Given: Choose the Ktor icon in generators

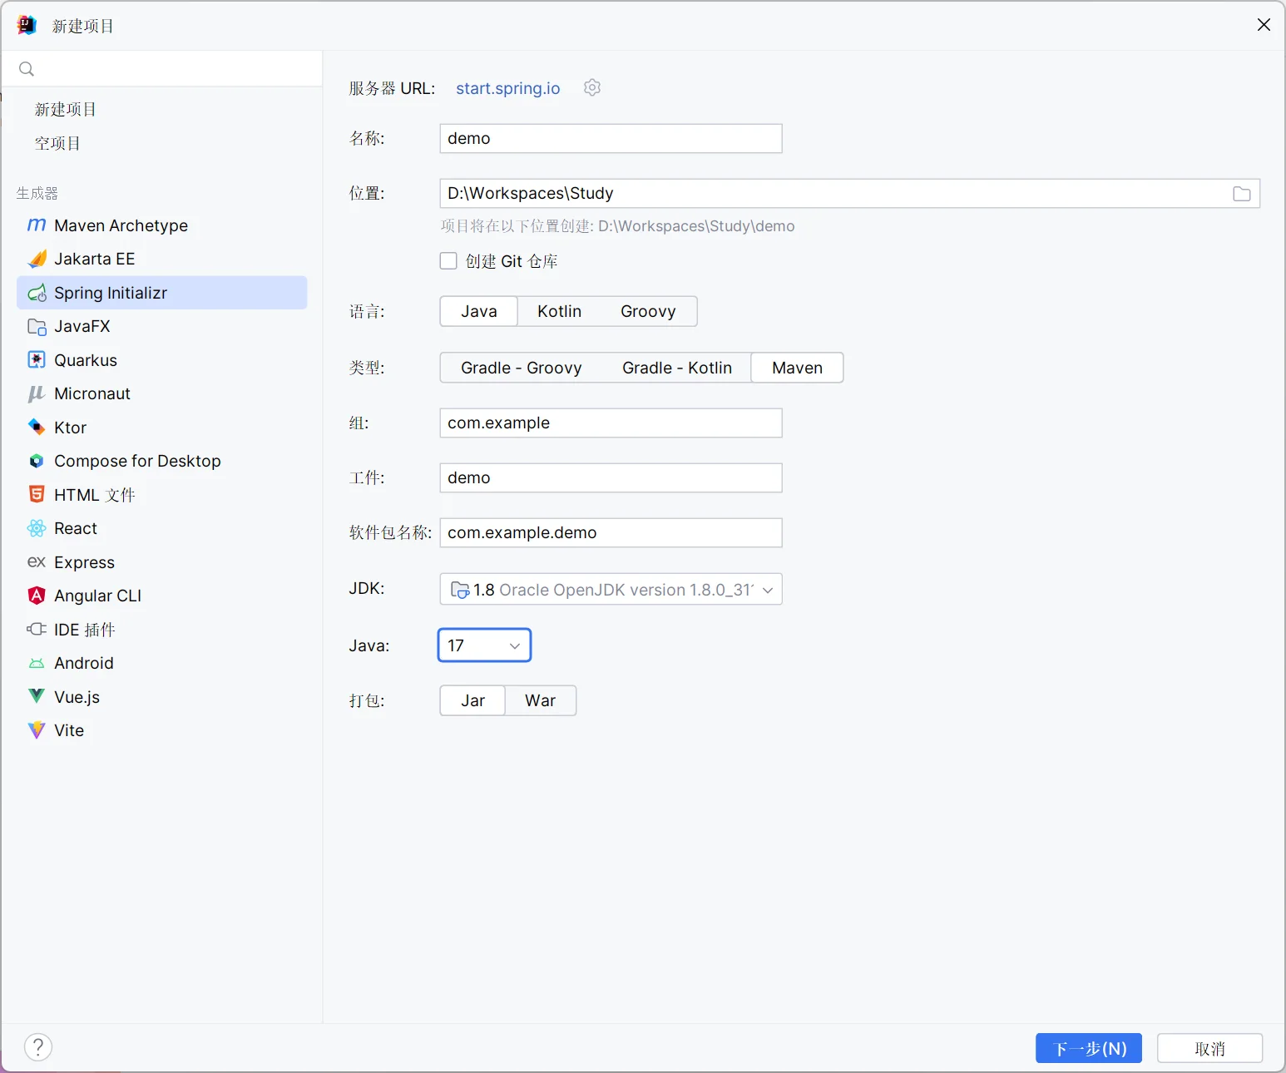Looking at the screenshot, I should coord(37,428).
